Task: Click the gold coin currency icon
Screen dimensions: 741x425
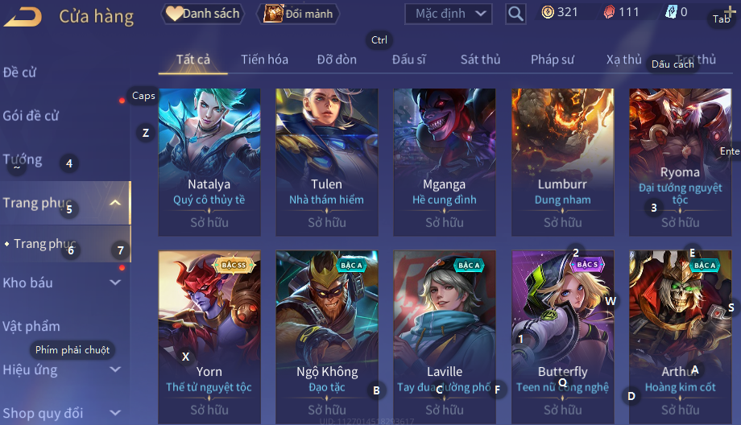Action: click(548, 12)
